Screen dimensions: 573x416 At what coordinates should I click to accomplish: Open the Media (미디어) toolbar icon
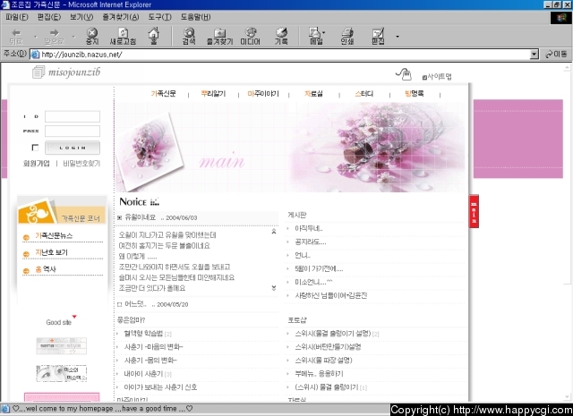point(251,36)
